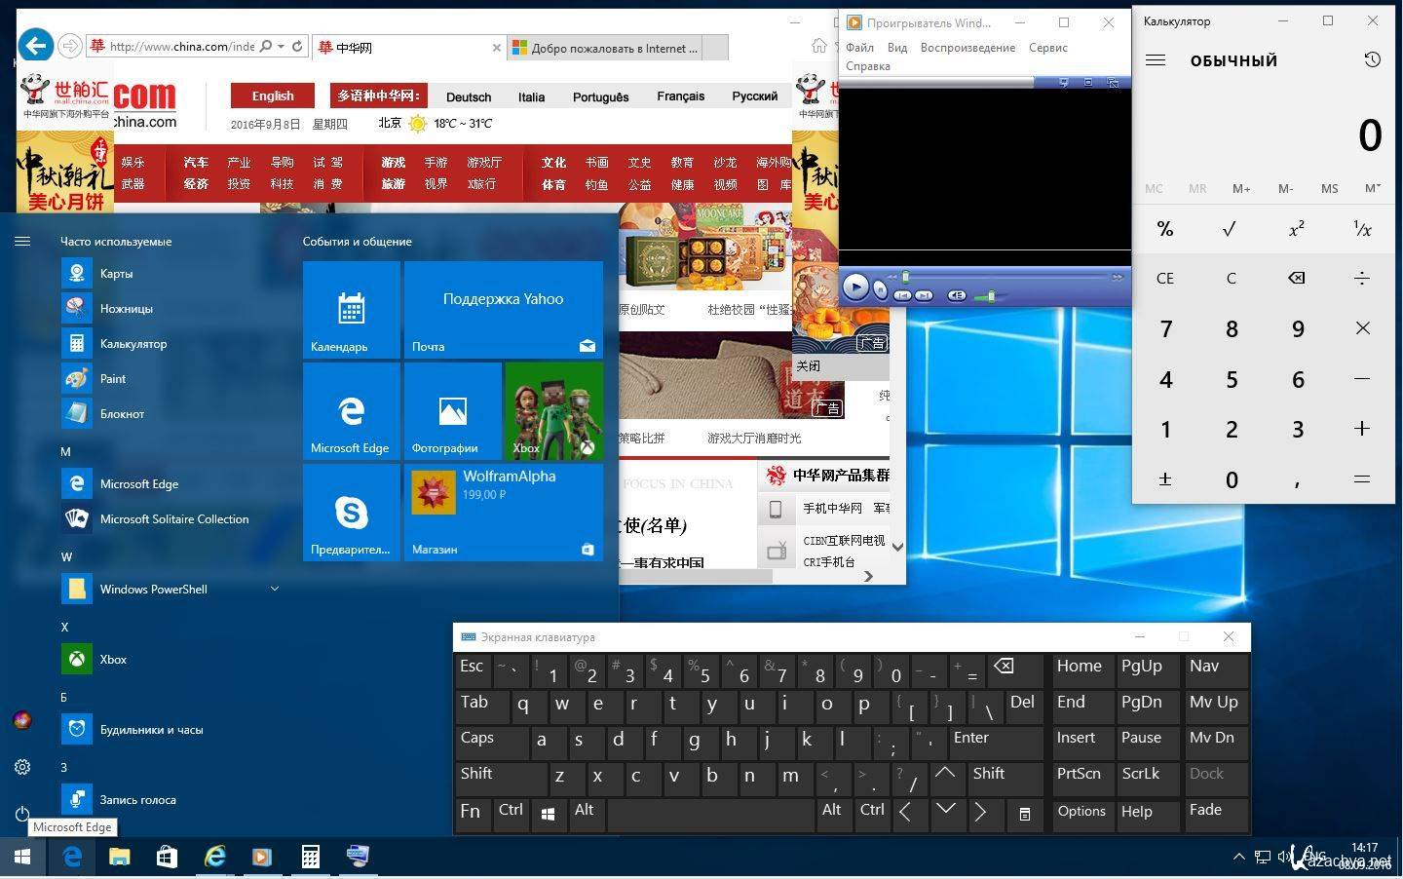The width and height of the screenshot is (1403, 879).
Task: Switch to Internet Explorer taskbar icon
Action: pos(214,857)
